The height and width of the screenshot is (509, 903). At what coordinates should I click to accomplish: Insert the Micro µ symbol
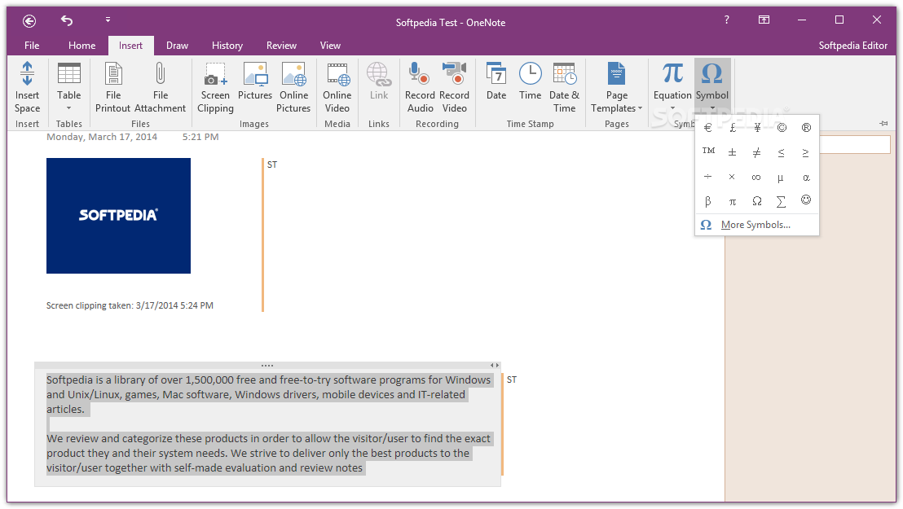click(782, 177)
